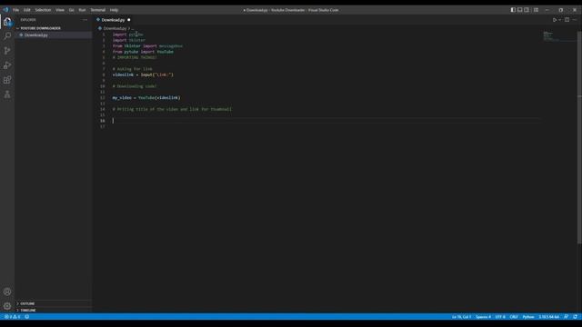Open the Selection menu

point(43,10)
